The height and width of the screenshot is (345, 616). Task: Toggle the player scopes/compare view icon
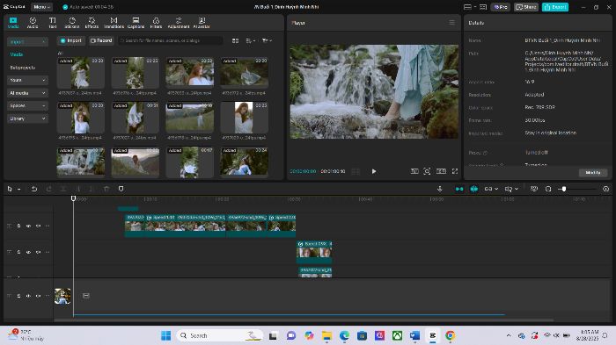(x=414, y=171)
